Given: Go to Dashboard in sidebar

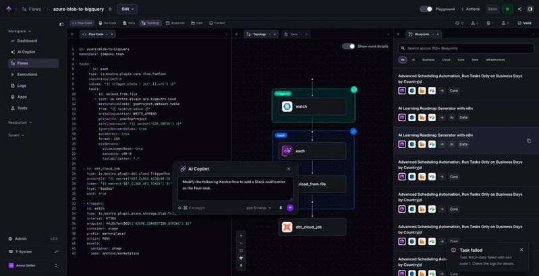Looking at the screenshot, I should [33, 41].
